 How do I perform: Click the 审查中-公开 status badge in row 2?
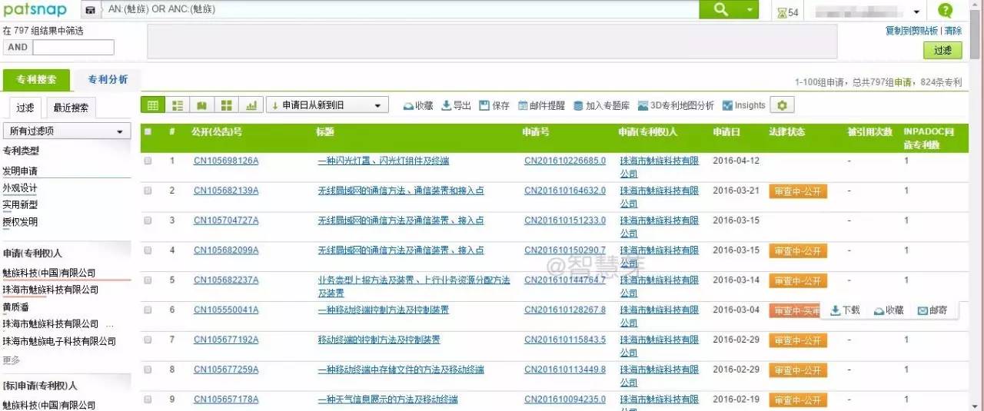tap(798, 191)
